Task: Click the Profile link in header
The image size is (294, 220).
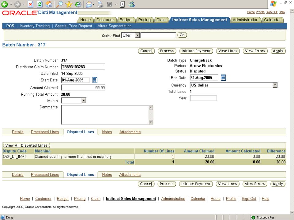Action: pyautogui.click(x=260, y=12)
